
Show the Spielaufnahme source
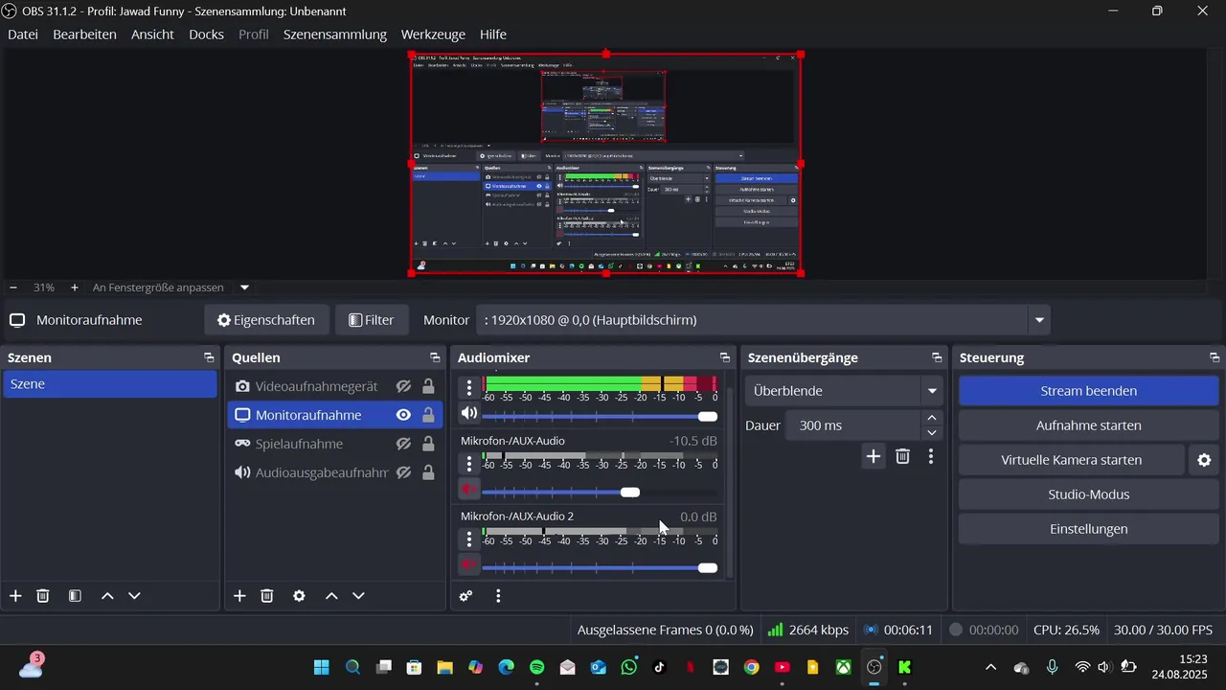403,444
